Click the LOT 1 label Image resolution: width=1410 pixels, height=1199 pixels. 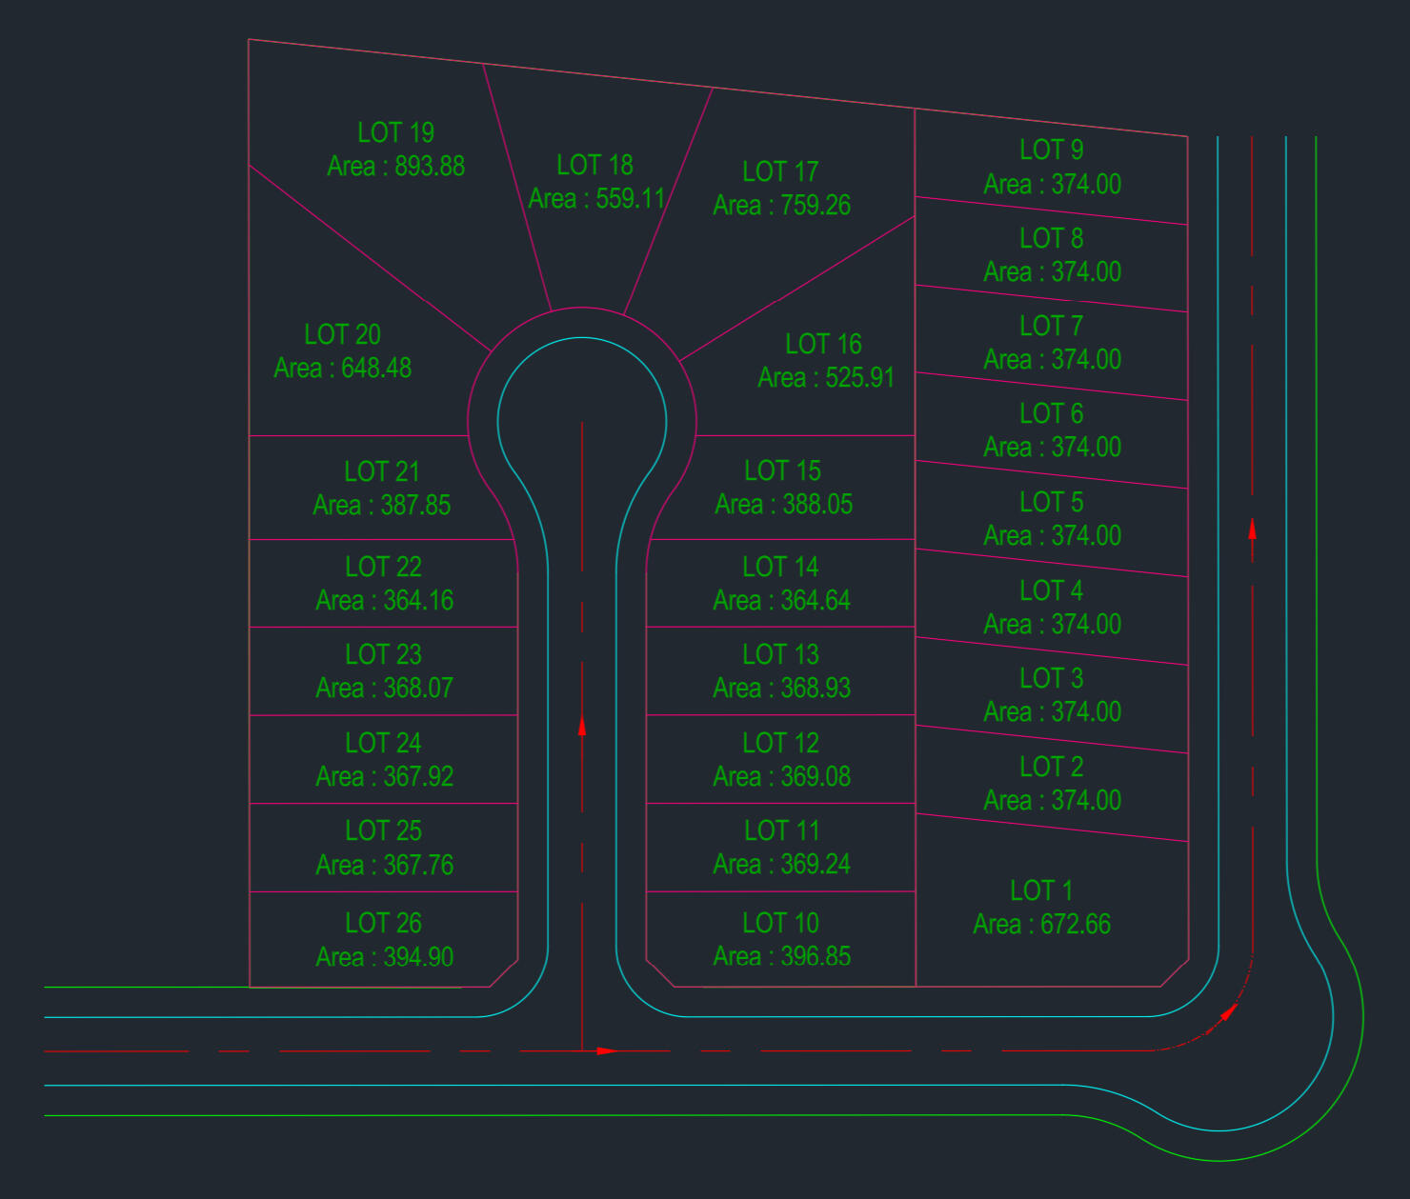pyautogui.click(x=1041, y=890)
